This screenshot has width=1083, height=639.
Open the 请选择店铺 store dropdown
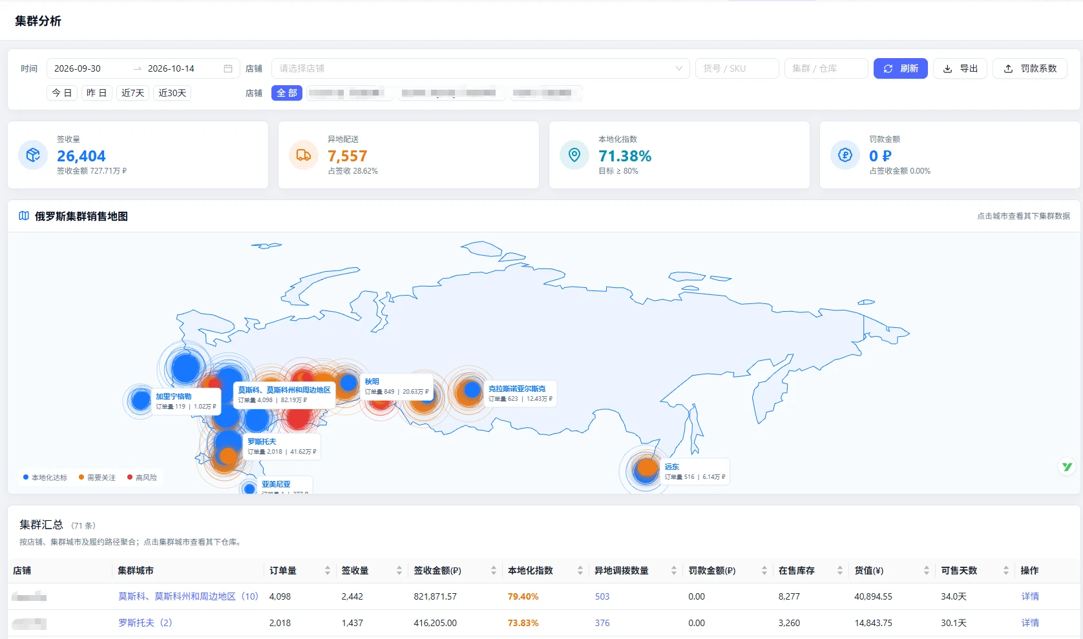pyautogui.click(x=481, y=68)
